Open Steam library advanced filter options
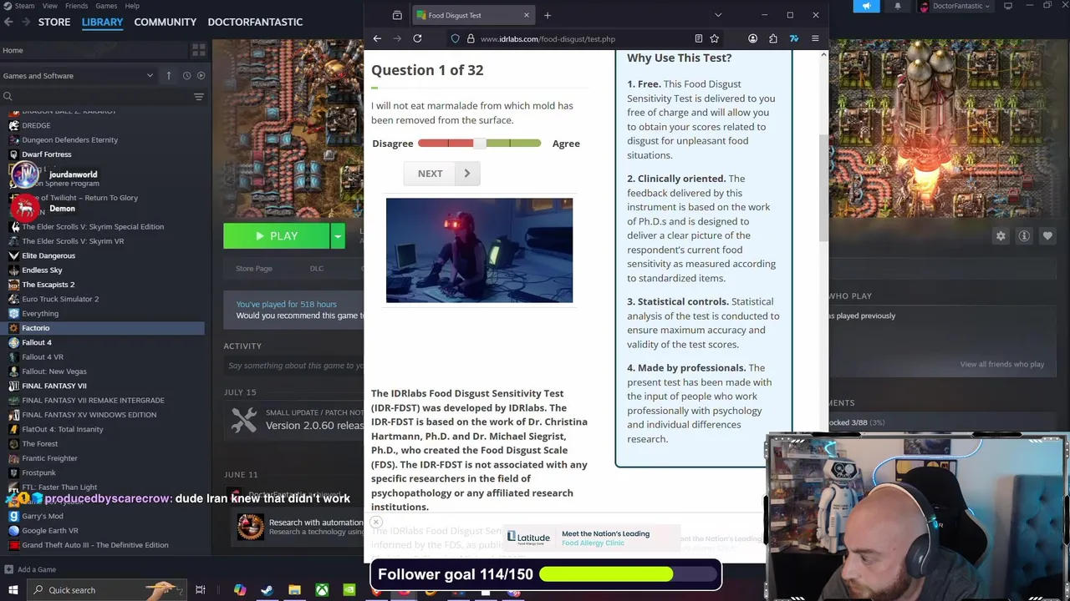The width and height of the screenshot is (1070, 601). [199, 97]
